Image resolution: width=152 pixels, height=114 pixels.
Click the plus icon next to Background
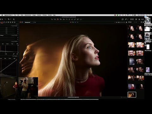[x=35, y=22]
